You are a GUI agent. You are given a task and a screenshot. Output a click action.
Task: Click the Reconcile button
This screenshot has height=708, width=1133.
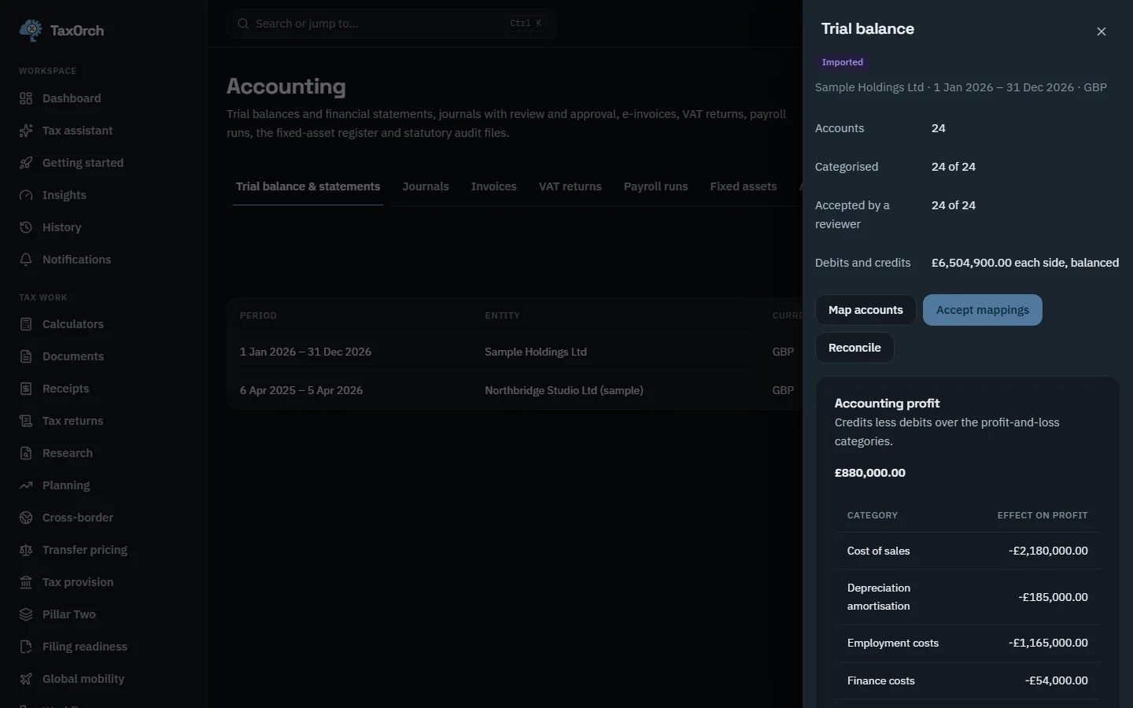(854, 348)
